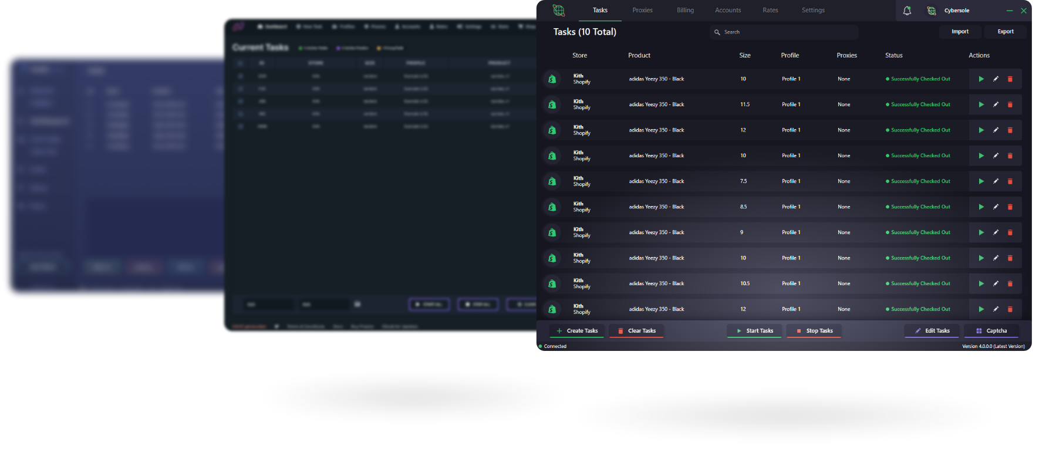This screenshot has height=463, width=1039.
Task: Click the Import button
Action: click(x=960, y=32)
